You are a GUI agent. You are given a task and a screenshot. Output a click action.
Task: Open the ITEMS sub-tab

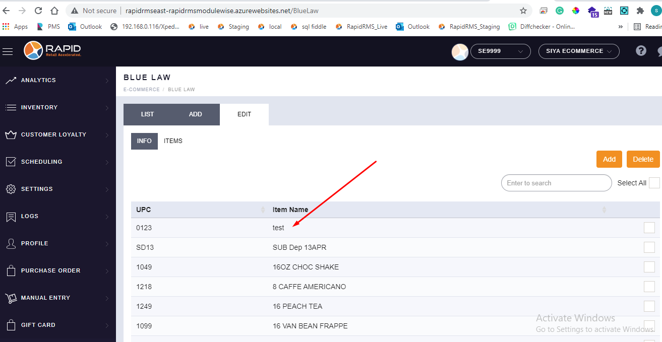pos(173,141)
